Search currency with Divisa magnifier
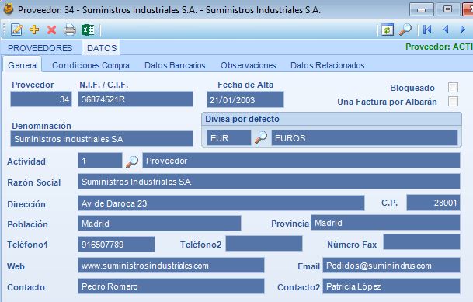 pyautogui.click(x=261, y=137)
